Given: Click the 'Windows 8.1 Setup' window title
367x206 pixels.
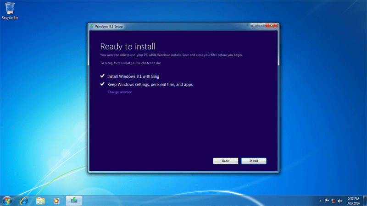Looking at the screenshot, I should click(x=109, y=27).
